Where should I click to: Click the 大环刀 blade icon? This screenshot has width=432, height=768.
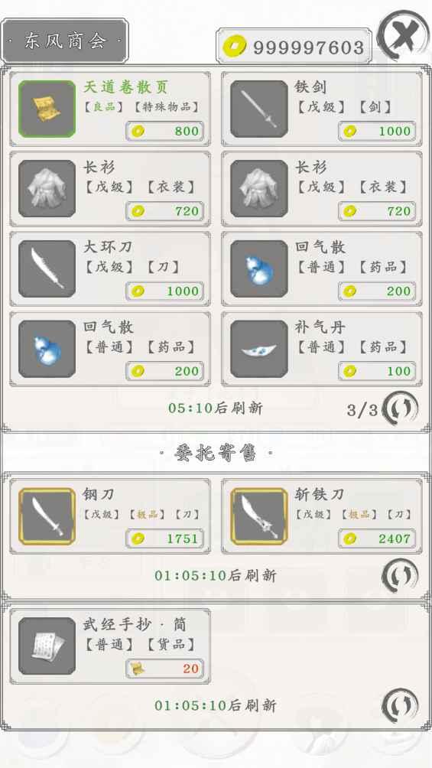(47, 268)
